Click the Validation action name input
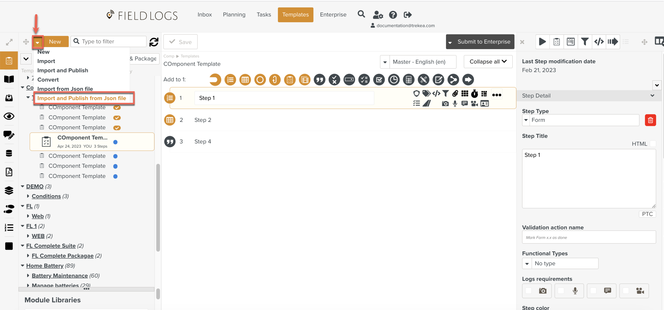This screenshot has width=664, height=310. [x=589, y=237]
